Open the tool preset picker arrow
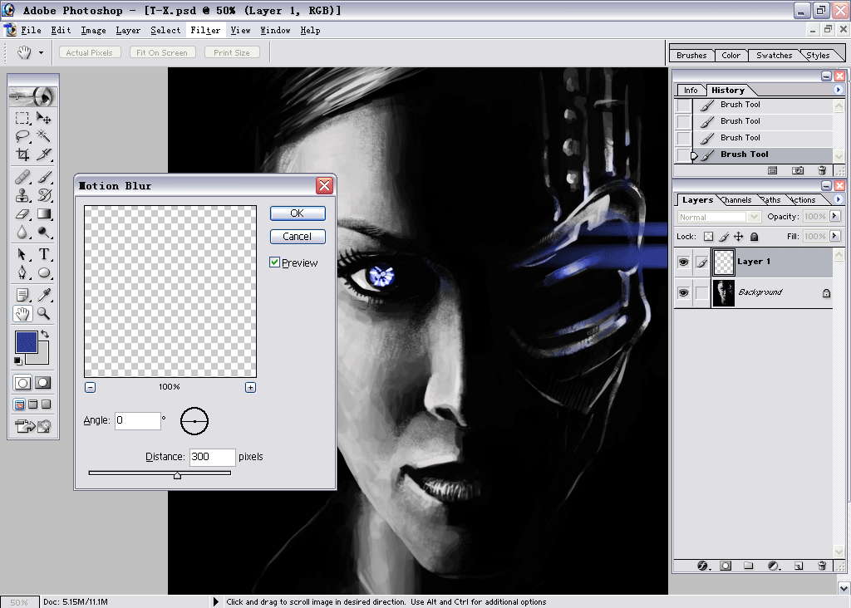The image size is (851, 608). (x=41, y=52)
